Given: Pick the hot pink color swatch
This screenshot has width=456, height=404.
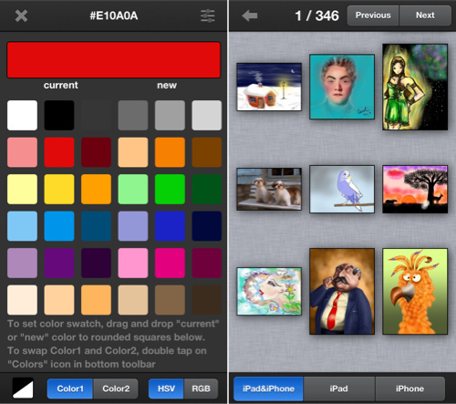Looking at the screenshot, I should pyautogui.click(x=170, y=263).
